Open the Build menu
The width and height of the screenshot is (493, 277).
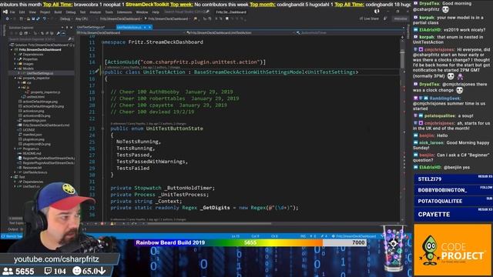coord(58,12)
